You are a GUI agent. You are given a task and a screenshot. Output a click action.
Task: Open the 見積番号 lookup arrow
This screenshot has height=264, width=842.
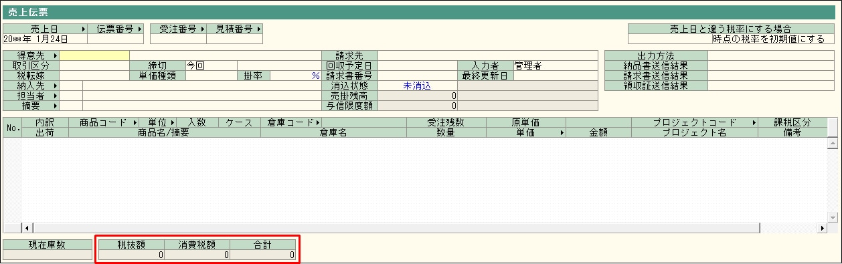258,29
